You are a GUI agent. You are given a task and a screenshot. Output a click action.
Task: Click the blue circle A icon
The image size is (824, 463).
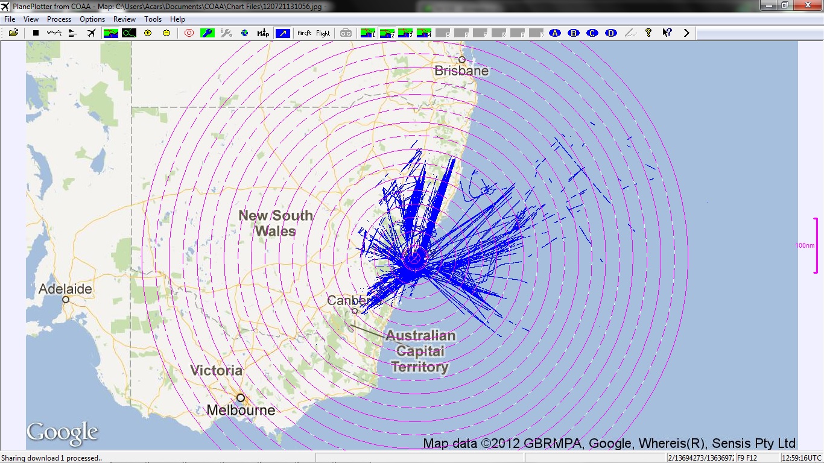[555, 33]
